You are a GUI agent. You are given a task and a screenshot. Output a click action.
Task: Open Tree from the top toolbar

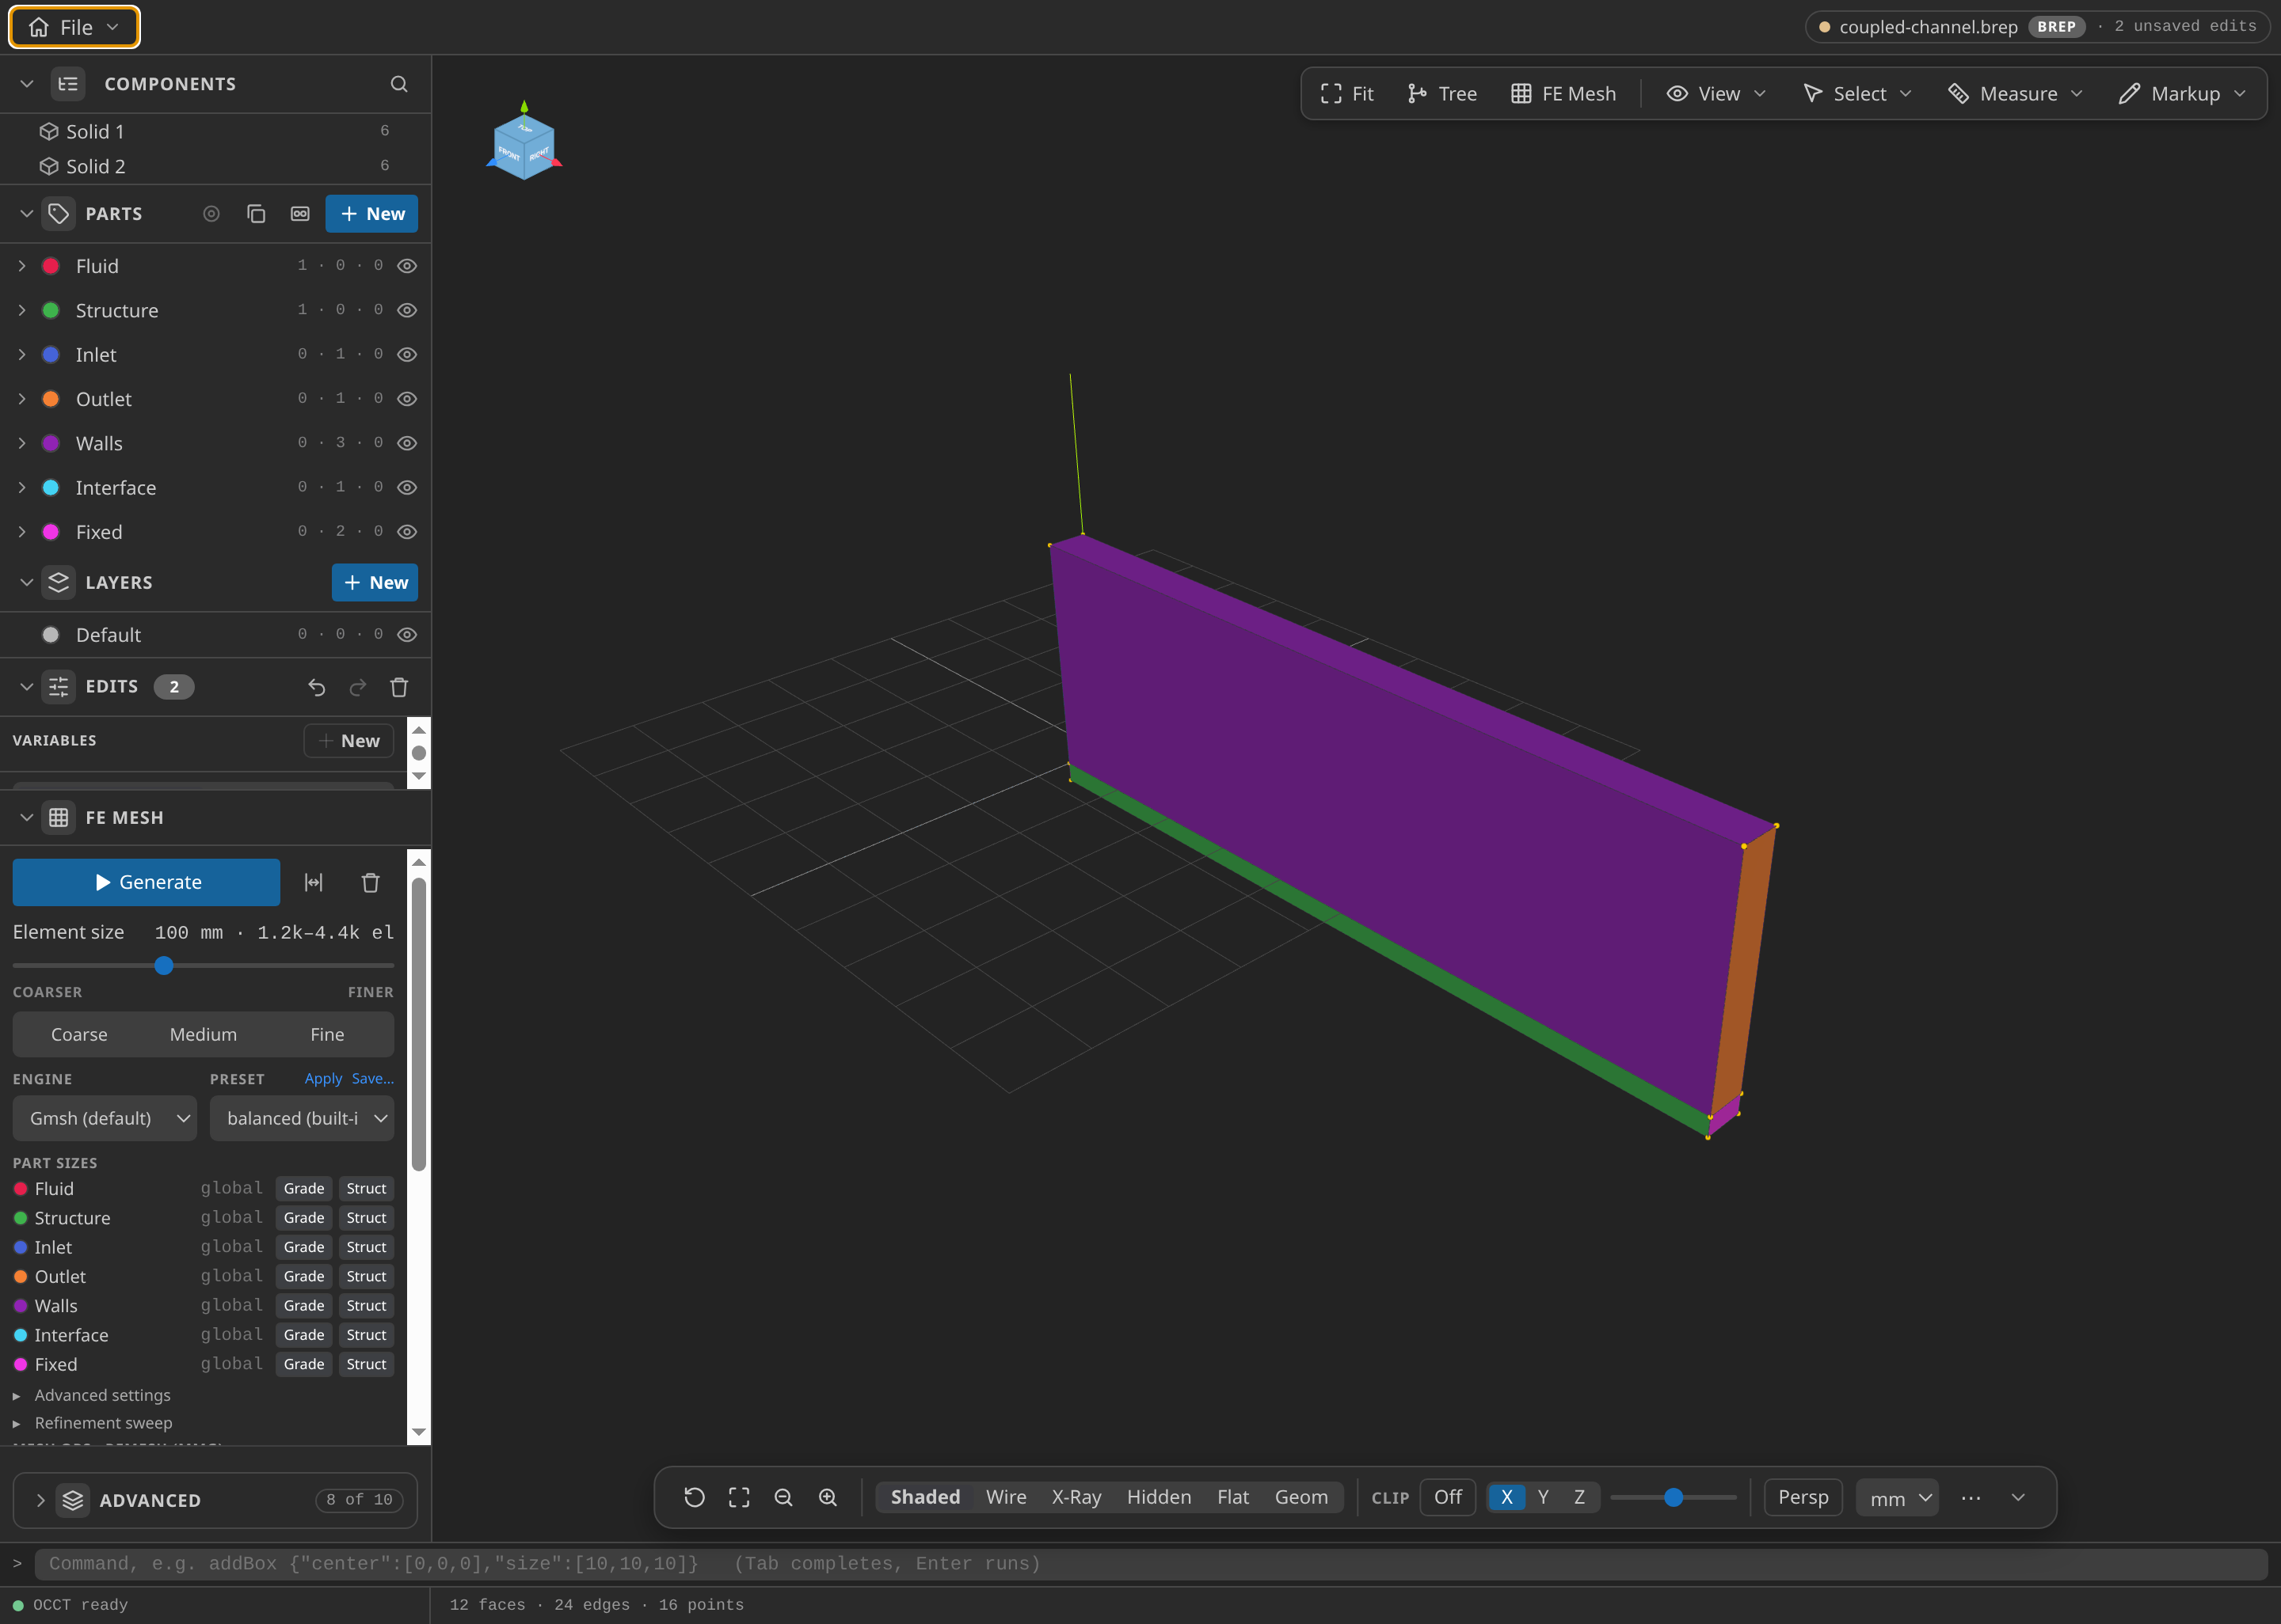pos(1441,94)
